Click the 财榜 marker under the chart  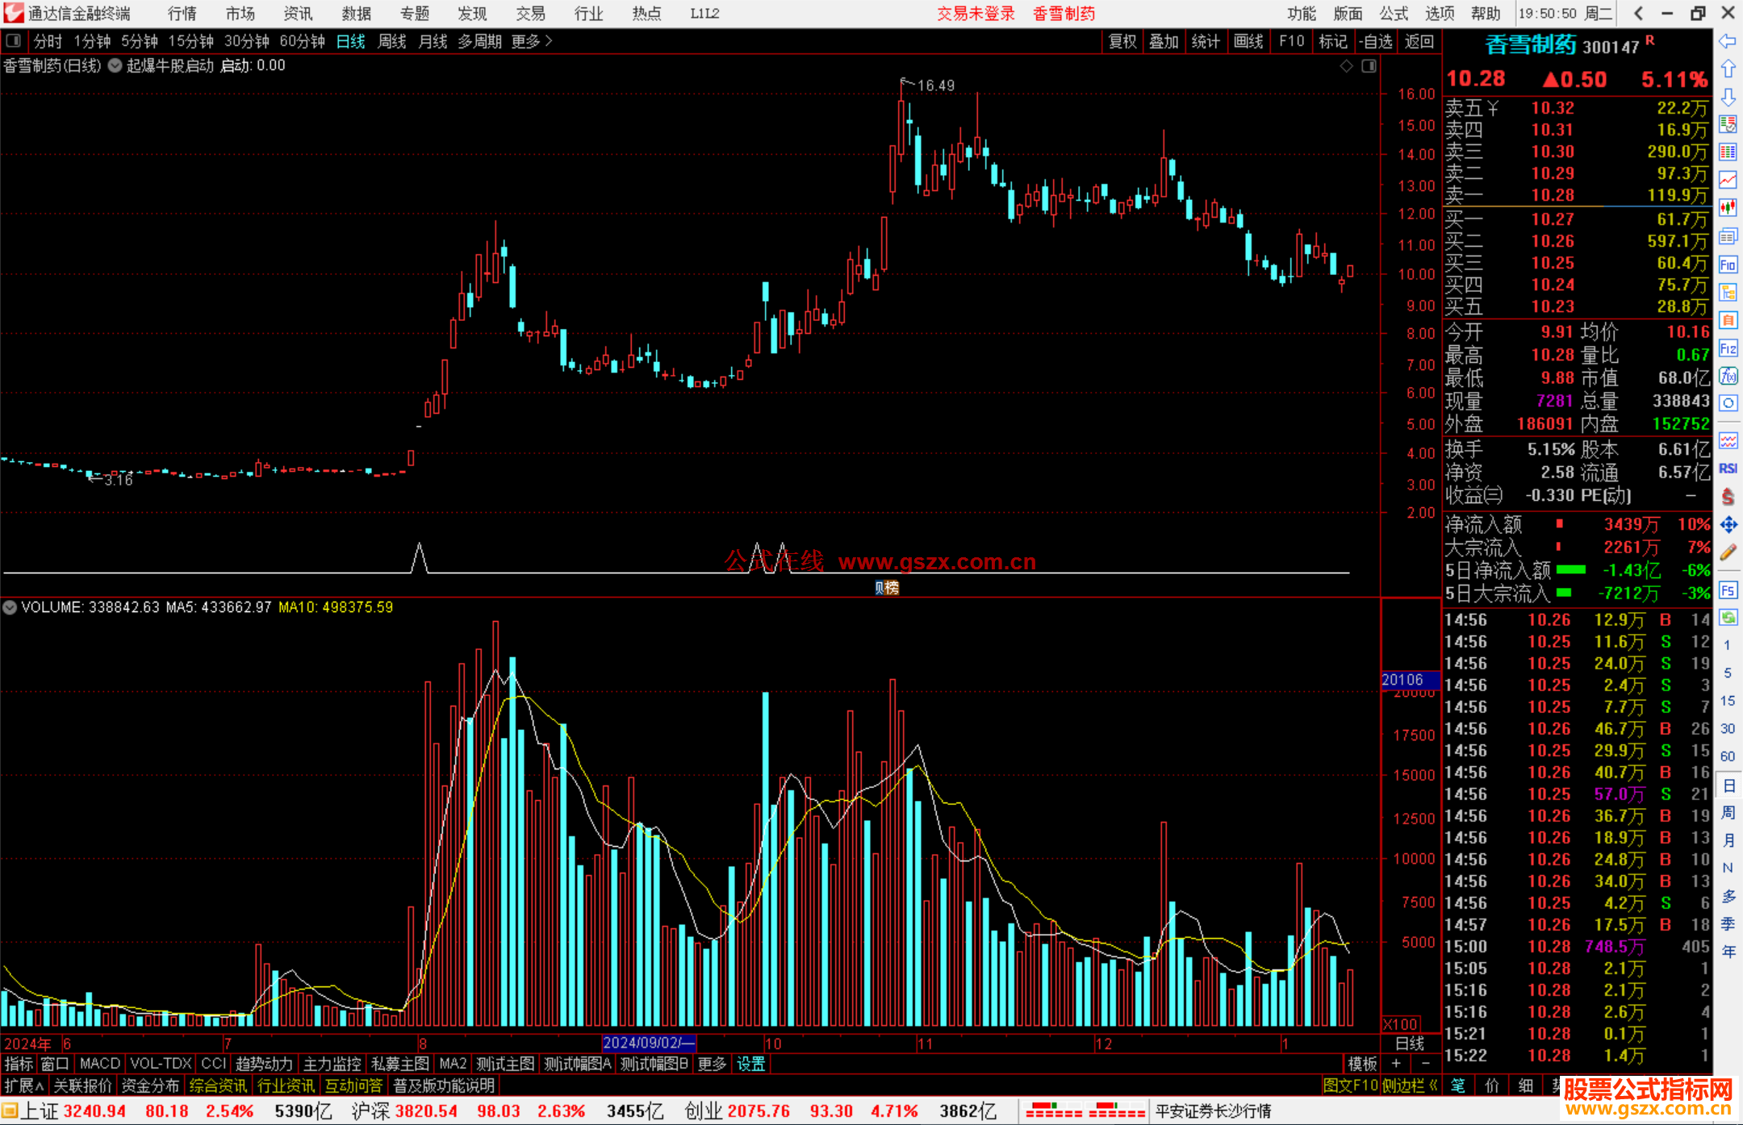[x=887, y=588]
